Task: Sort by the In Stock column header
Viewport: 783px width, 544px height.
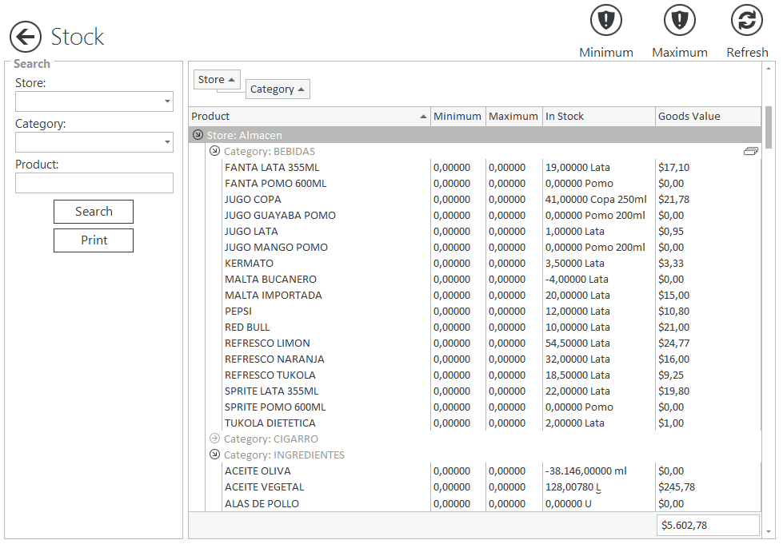Action: (x=597, y=117)
